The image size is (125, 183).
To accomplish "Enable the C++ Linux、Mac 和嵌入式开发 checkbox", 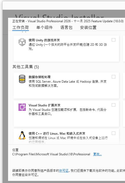I will [114, 133].
